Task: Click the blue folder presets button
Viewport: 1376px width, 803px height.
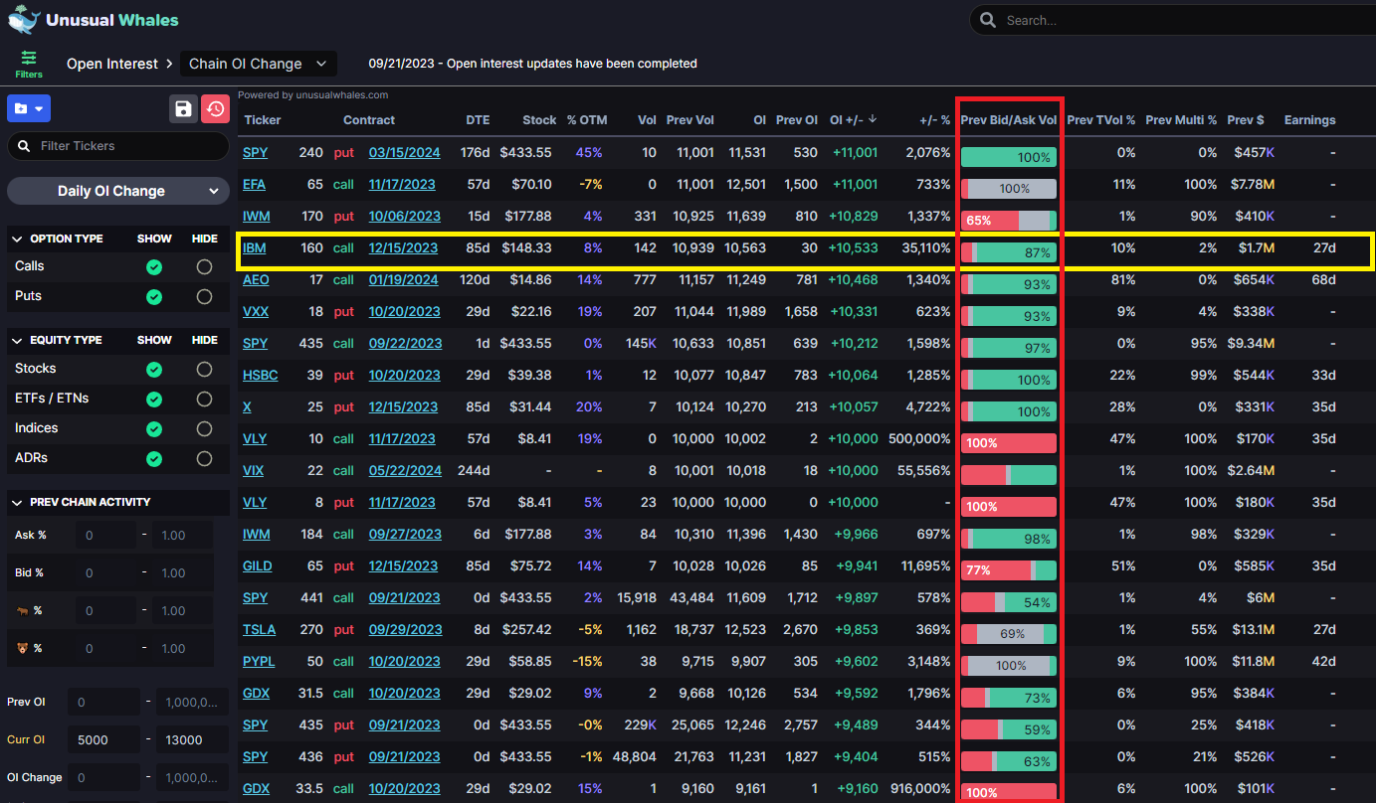Action: 28,108
